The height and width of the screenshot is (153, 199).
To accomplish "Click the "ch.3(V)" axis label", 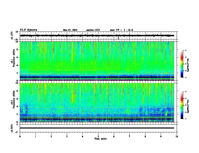I will coord(12,128).
